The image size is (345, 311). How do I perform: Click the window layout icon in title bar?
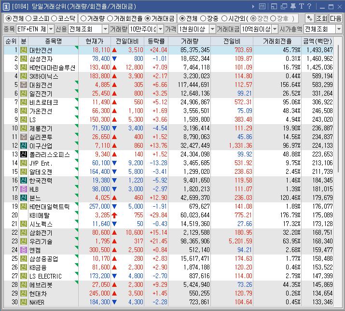274,6
